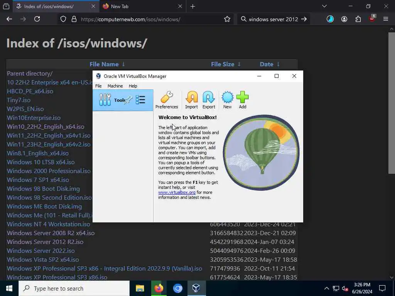
Task: Download HBCD_PE_x64.iso
Action: (30, 91)
